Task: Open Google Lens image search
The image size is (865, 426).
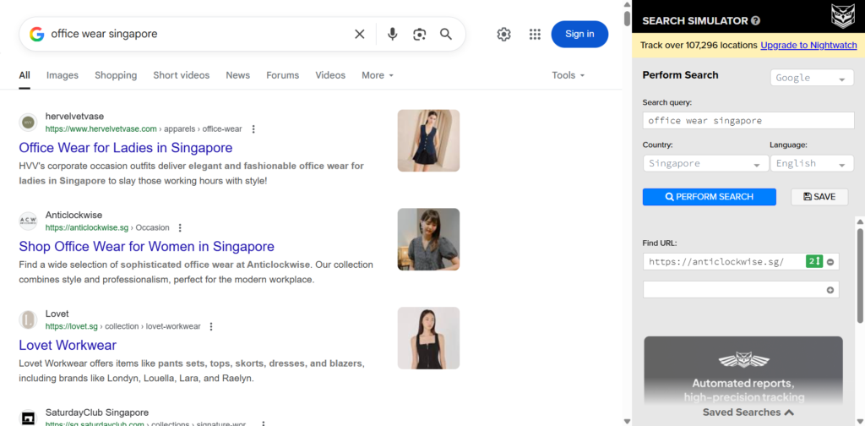Action: pos(419,34)
